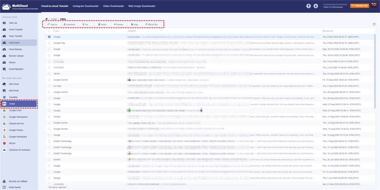Open the Instagram Downloader tab
Viewport: 380px width, 190px height.
point(86,6)
